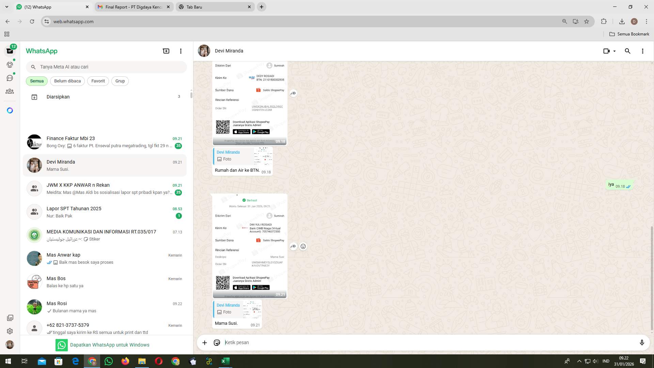Open Meta AI from the sidebar
The image size is (654, 368).
pos(10,110)
